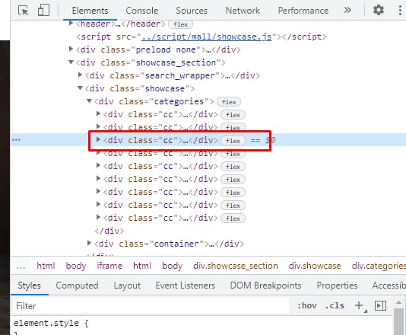Switch to the Elements tab
This screenshot has height=335, width=406.
click(90, 11)
